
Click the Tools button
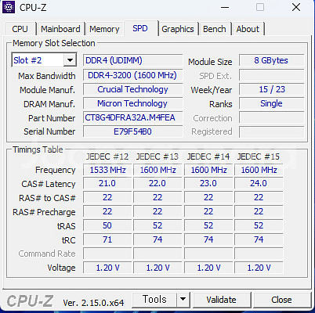point(154,299)
